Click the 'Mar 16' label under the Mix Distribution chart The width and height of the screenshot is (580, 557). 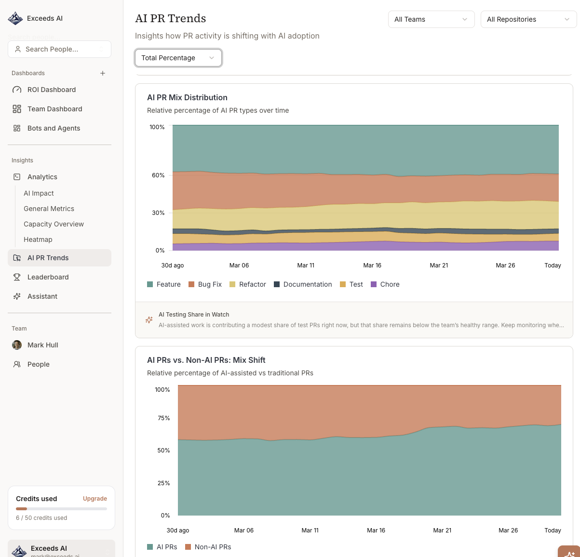coord(372,265)
